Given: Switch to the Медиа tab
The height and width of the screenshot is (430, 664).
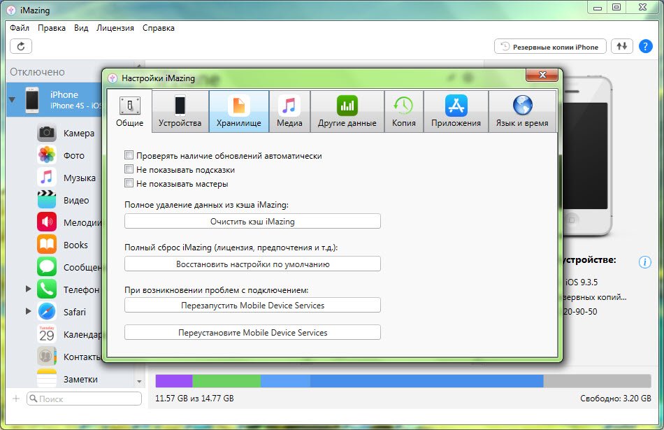Looking at the screenshot, I should coord(289,111).
